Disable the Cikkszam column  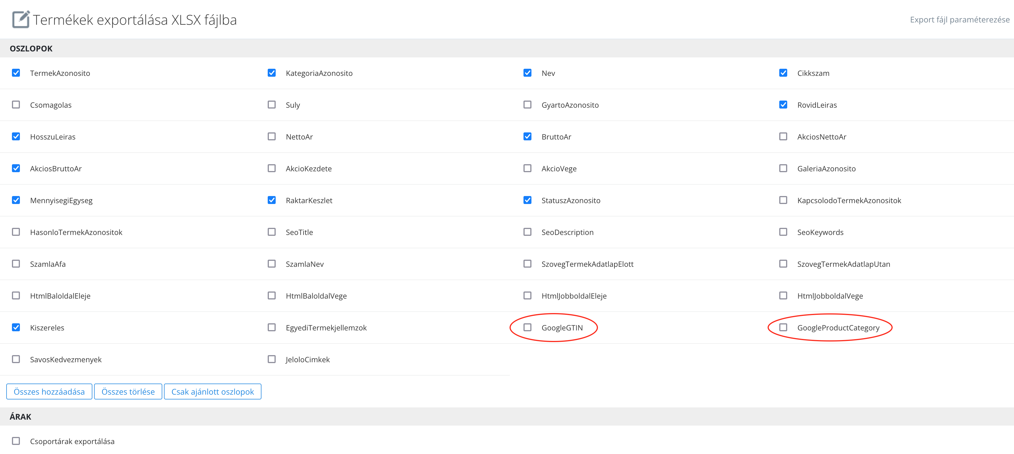tap(783, 73)
